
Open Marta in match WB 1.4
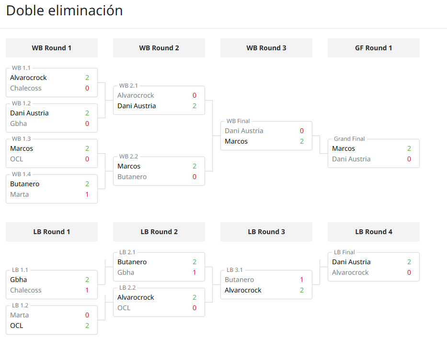(20, 194)
